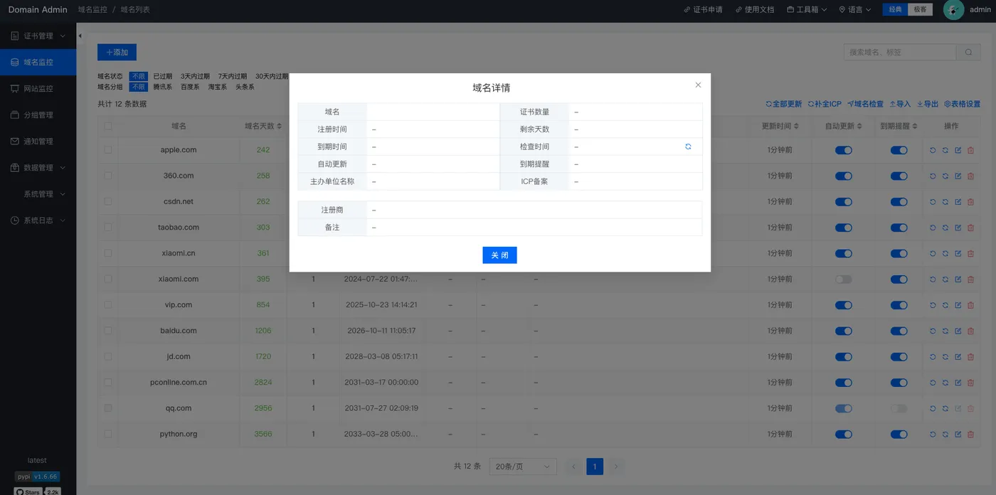996x495 pixels.
Task: Click refresh icon beside 检查时间 in dialog
Action: tap(688, 147)
